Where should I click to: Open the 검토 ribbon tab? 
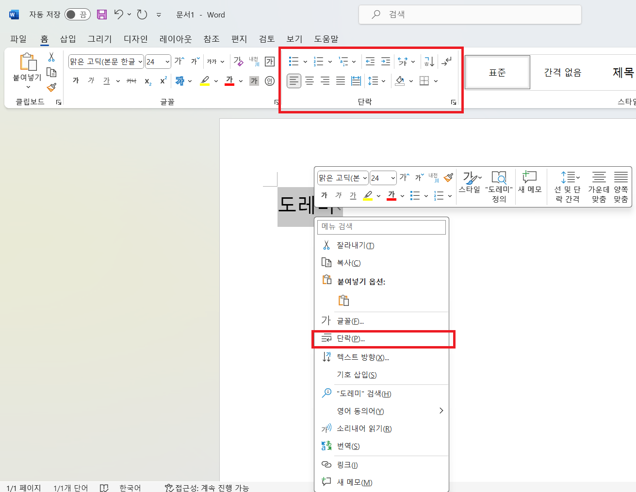point(267,39)
